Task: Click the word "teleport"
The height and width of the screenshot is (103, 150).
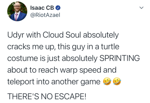Action: point(21,82)
